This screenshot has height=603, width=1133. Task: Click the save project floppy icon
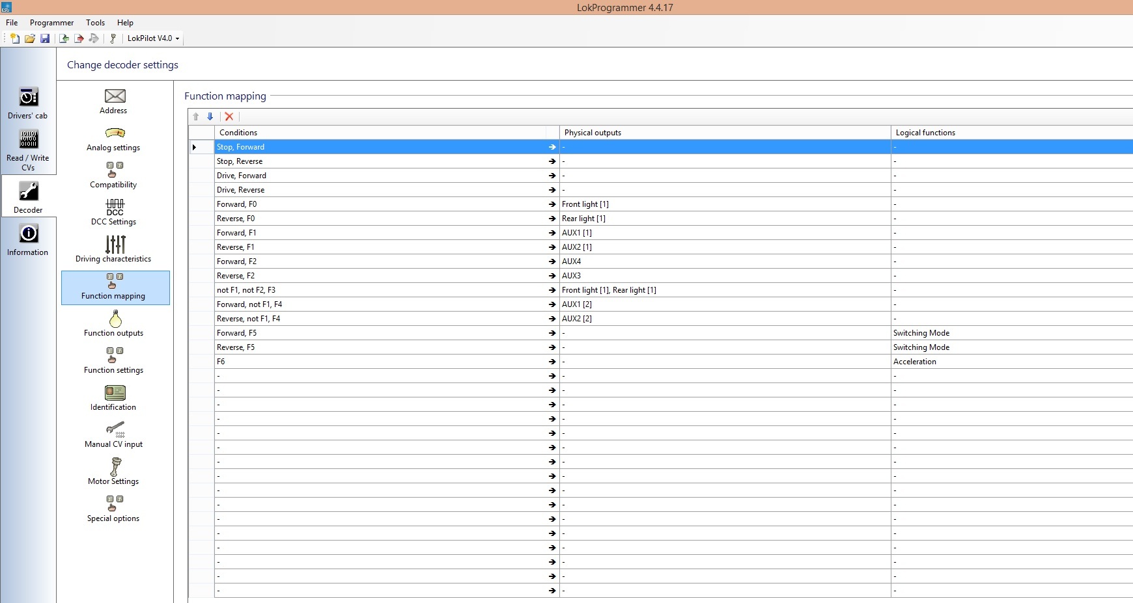(x=45, y=38)
